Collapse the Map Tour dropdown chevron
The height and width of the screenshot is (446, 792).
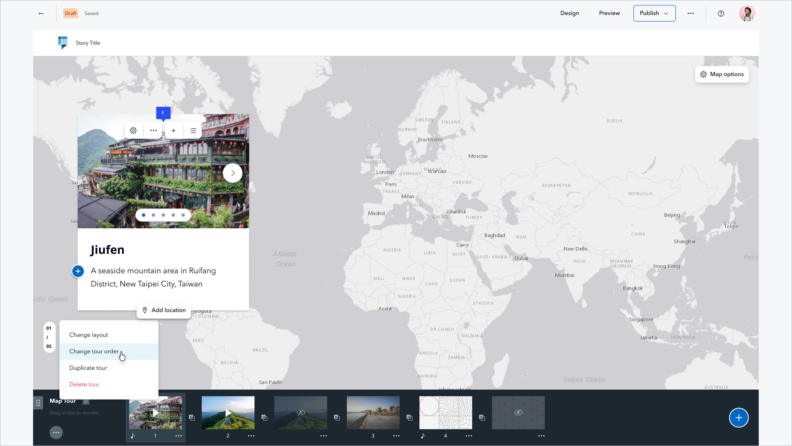pos(86,401)
